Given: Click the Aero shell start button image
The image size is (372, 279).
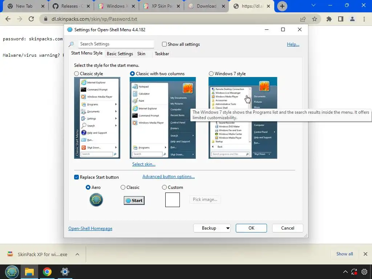Looking at the screenshot, I should [x=96, y=200].
